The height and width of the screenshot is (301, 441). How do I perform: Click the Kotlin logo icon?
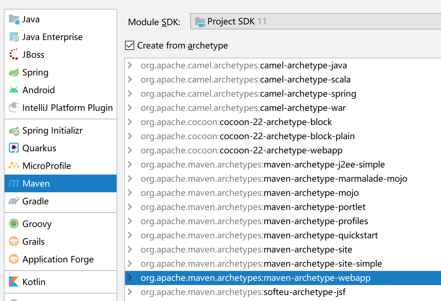[x=14, y=282]
